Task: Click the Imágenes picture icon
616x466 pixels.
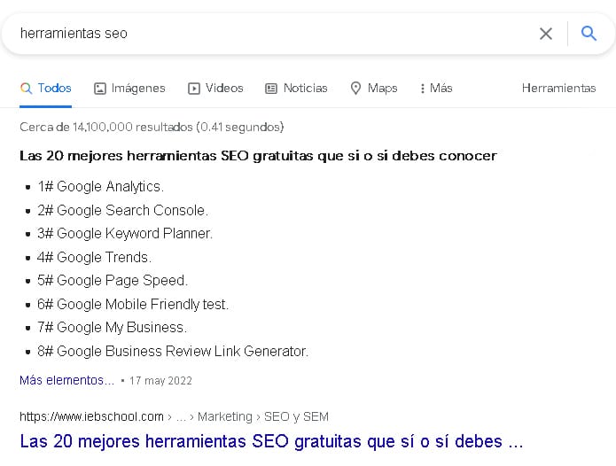Action: click(100, 89)
